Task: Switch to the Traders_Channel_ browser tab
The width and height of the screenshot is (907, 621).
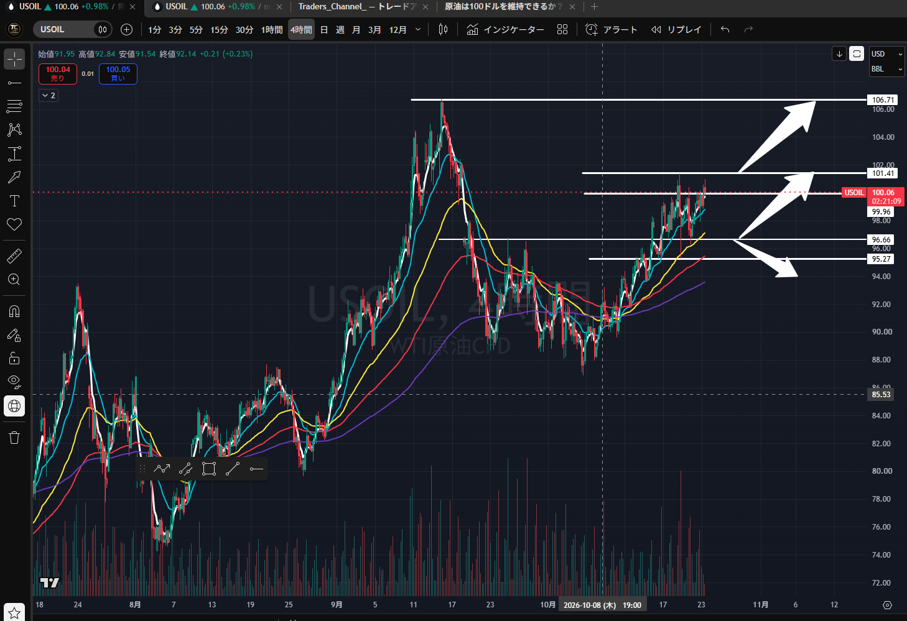Action: pyautogui.click(x=357, y=7)
